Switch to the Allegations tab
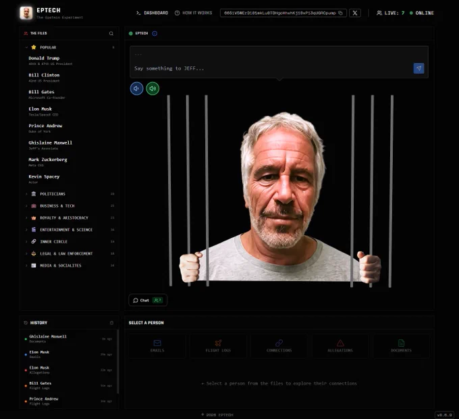 340,346
